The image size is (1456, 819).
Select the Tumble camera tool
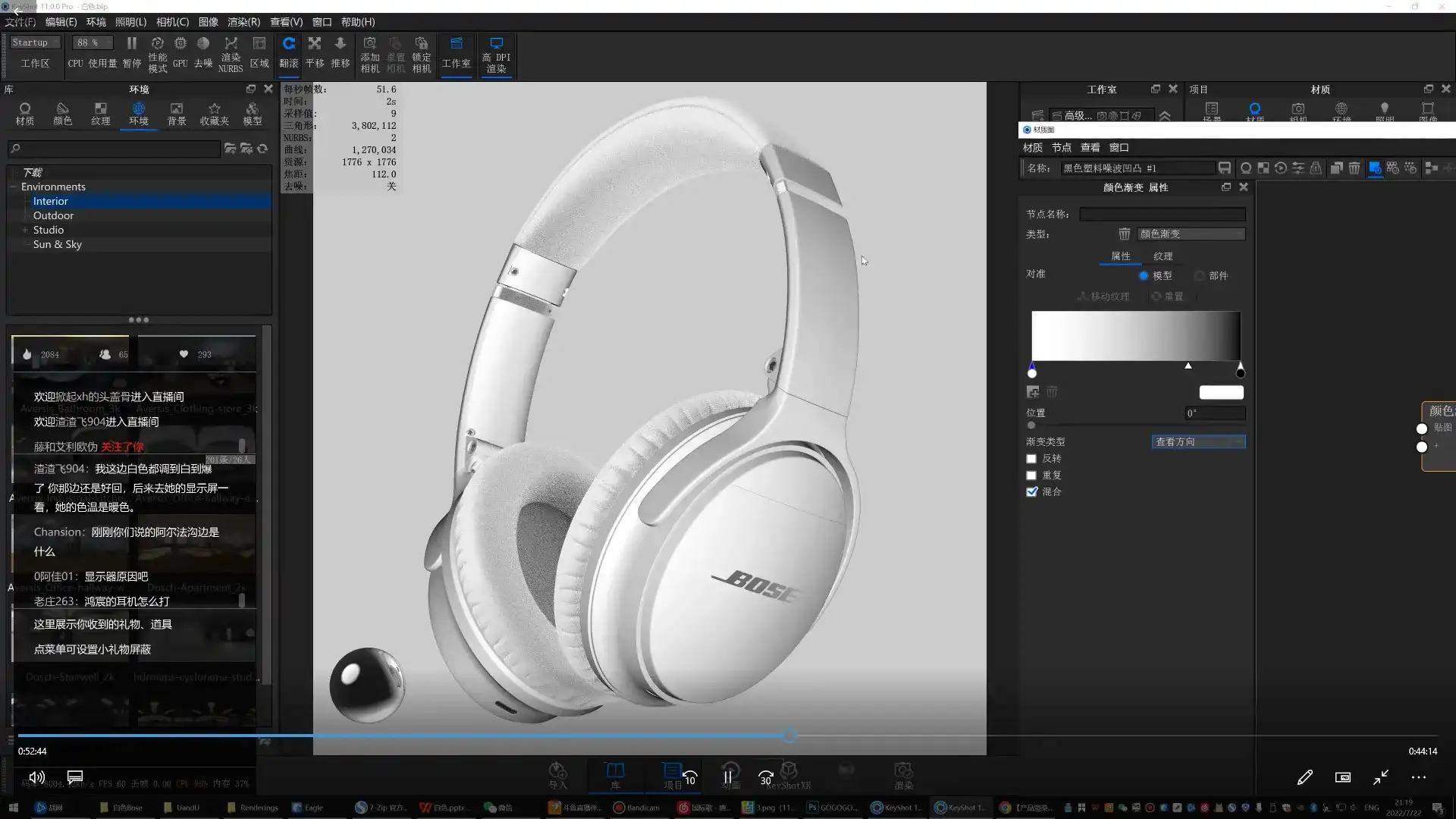pyautogui.click(x=289, y=44)
